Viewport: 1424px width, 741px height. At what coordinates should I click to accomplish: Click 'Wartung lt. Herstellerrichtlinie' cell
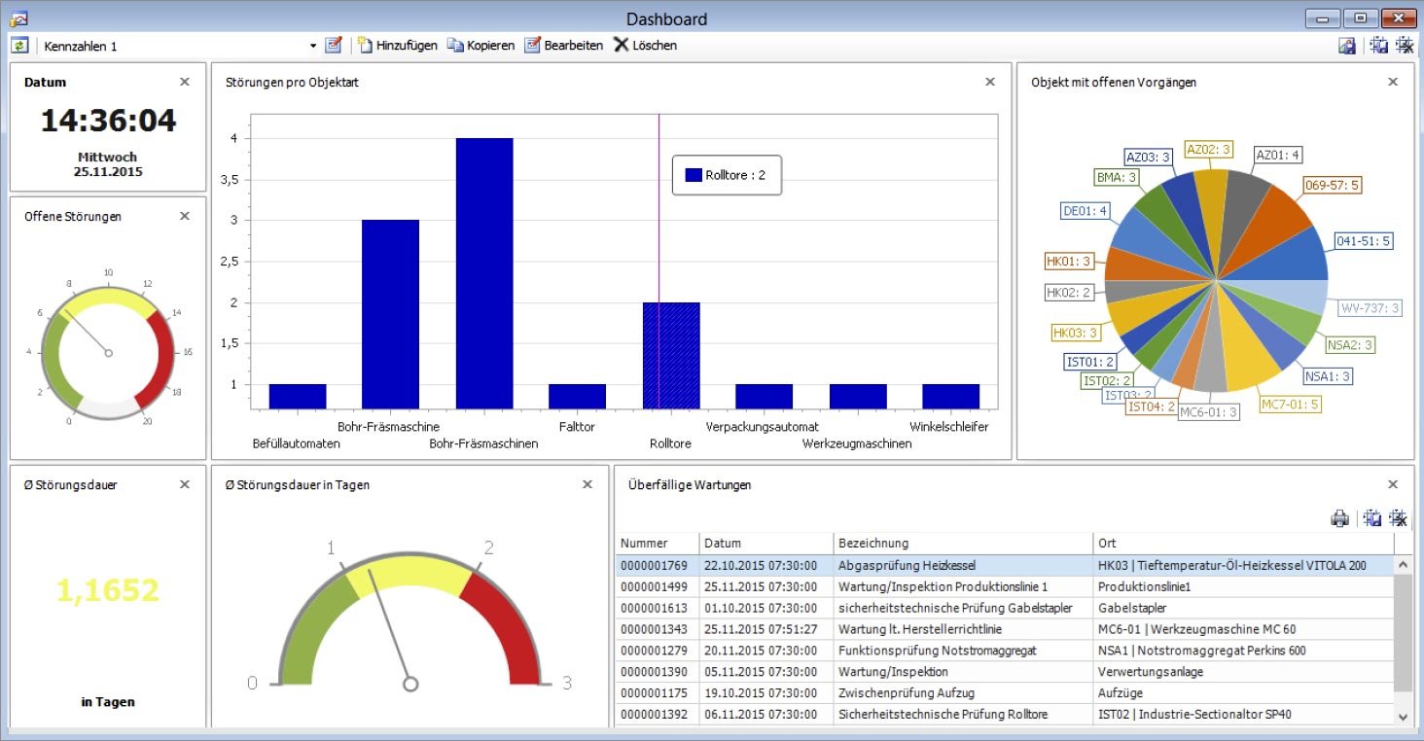[x=963, y=629]
